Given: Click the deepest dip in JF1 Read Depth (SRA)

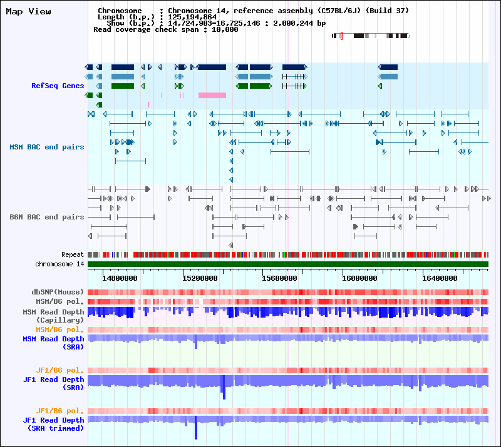Looking at the screenshot, I should click(224, 388).
